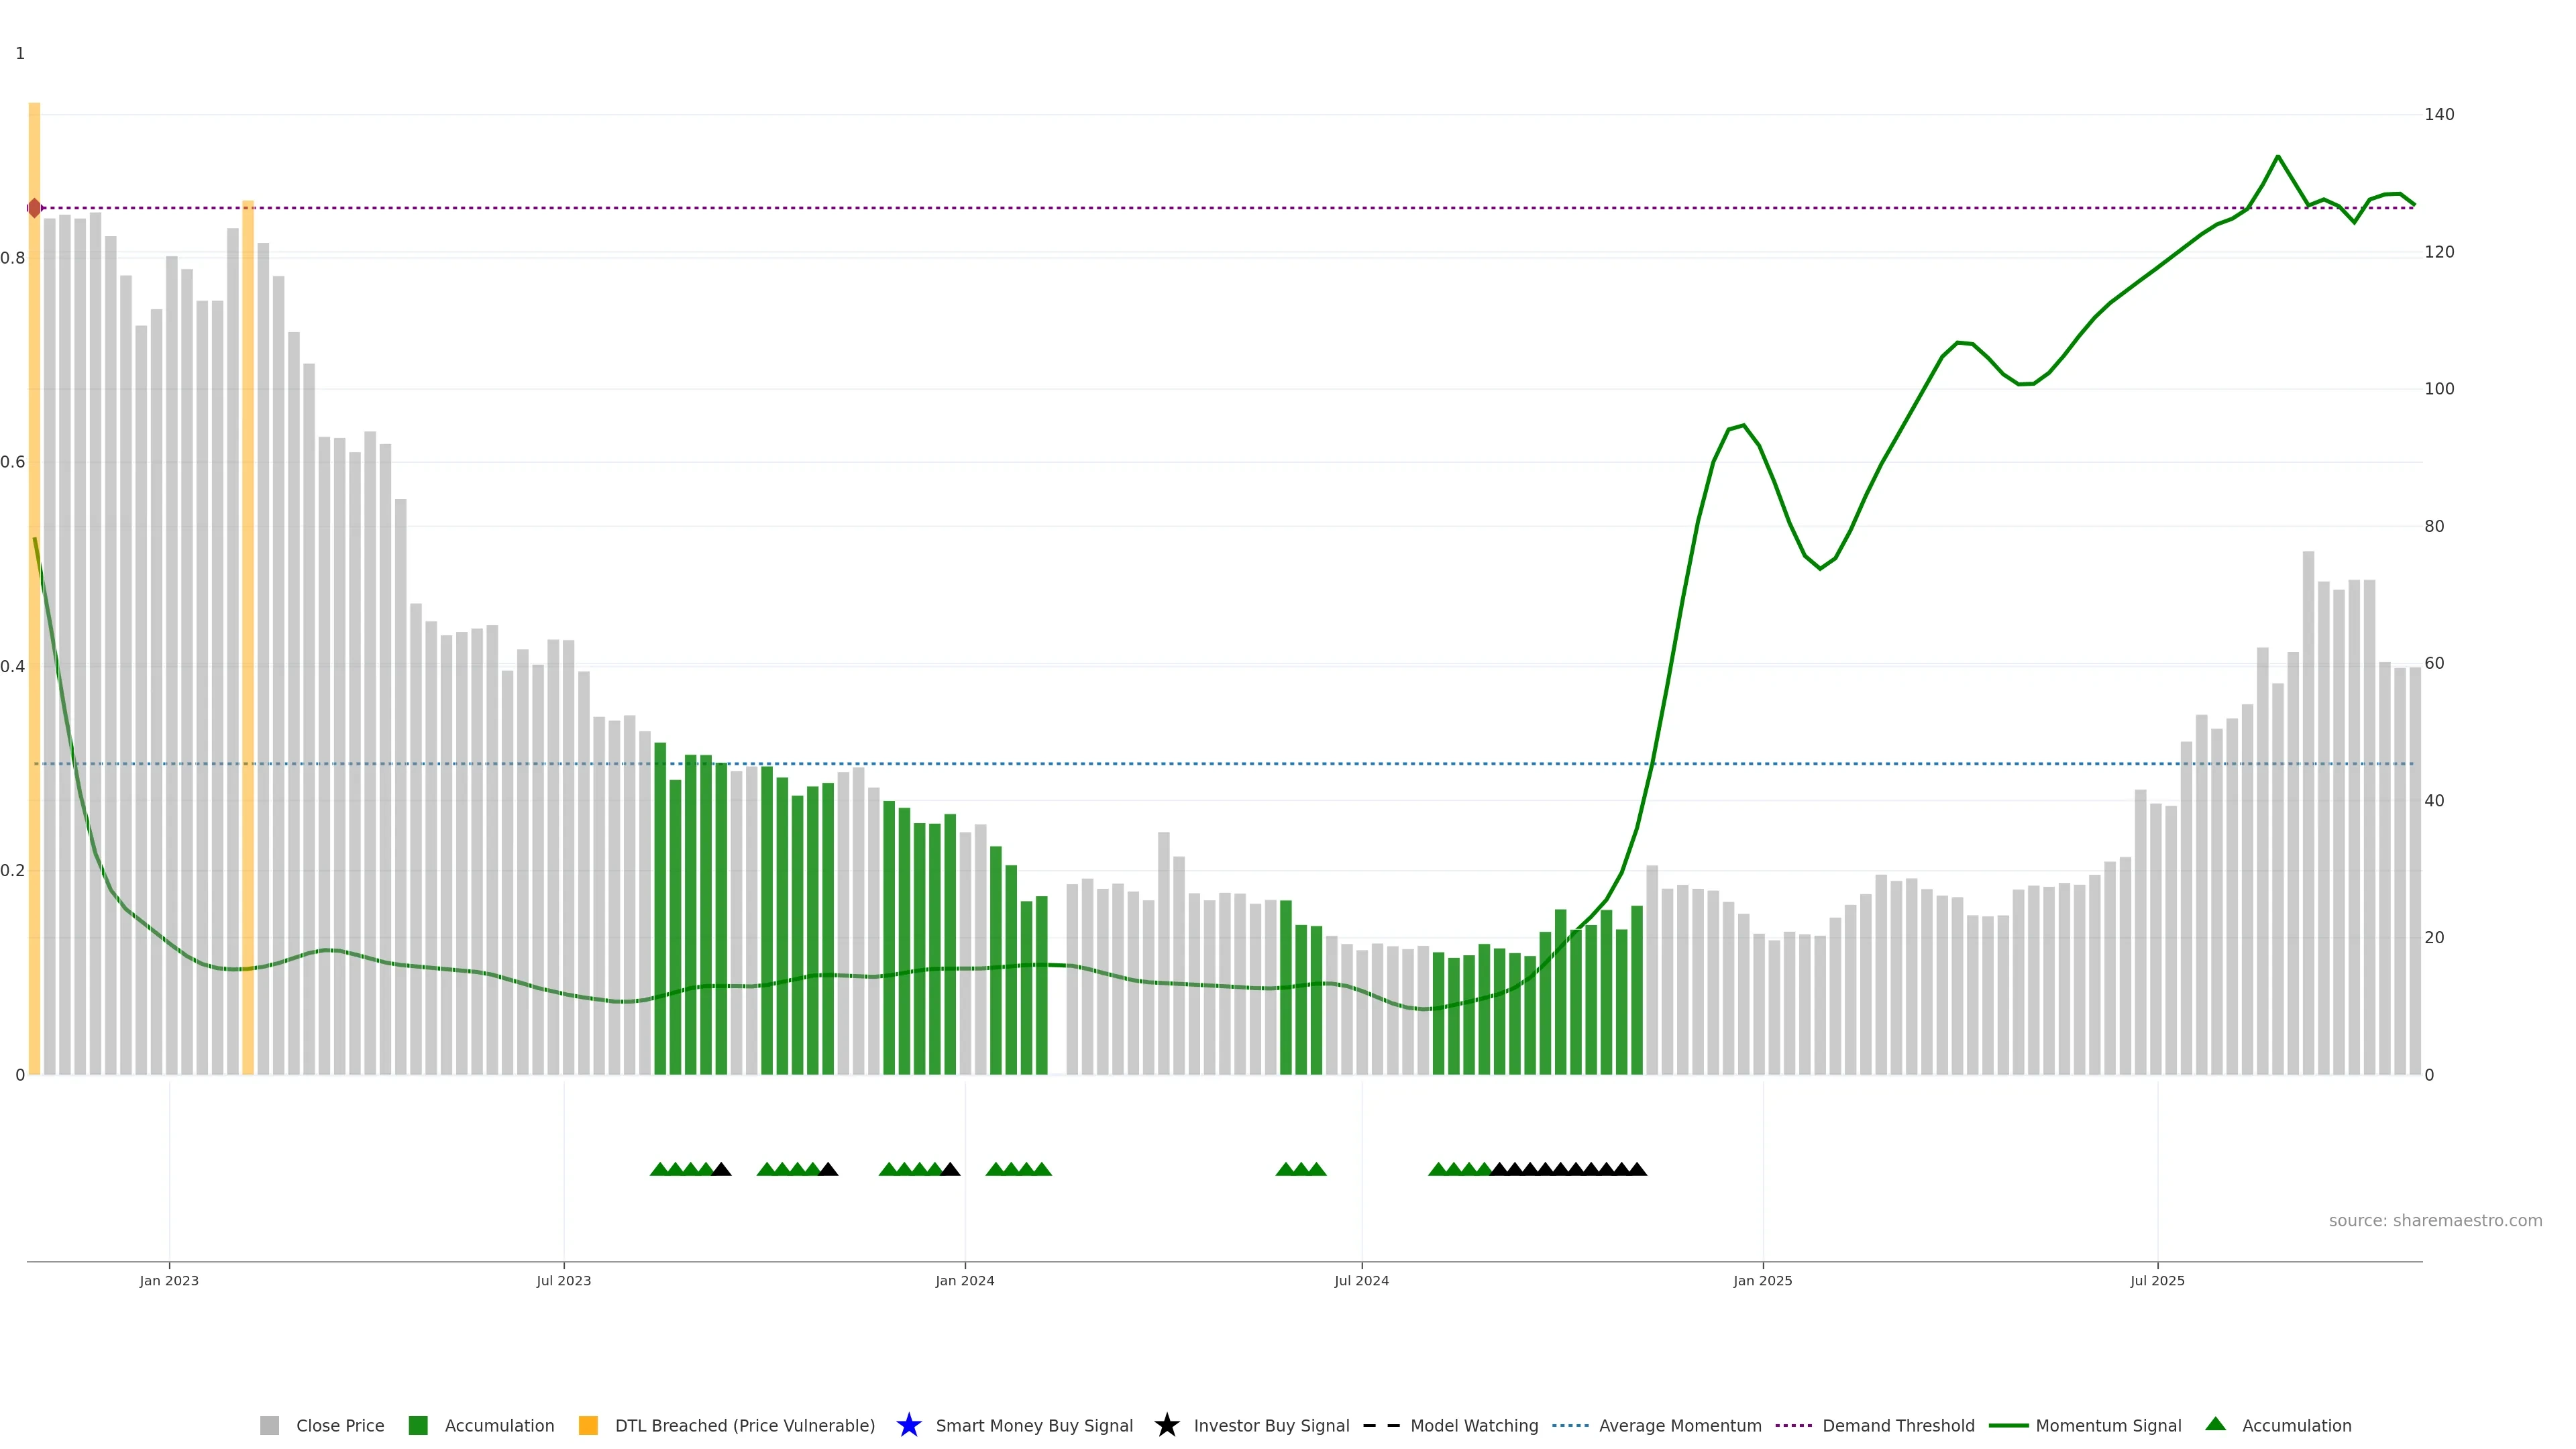The width and height of the screenshot is (2576, 1449).
Task: Click the tall orange bar near February 2023
Action: tap(248, 640)
